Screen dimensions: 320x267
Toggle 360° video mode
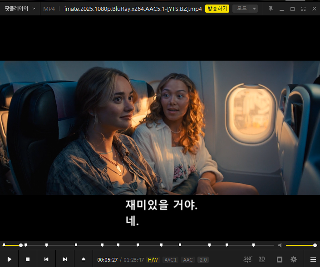click(x=248, y=259)
